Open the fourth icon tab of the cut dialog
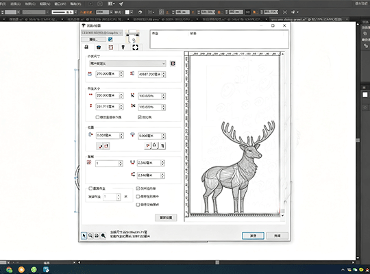The image size is (370, 274). click(x=123, y=47)
